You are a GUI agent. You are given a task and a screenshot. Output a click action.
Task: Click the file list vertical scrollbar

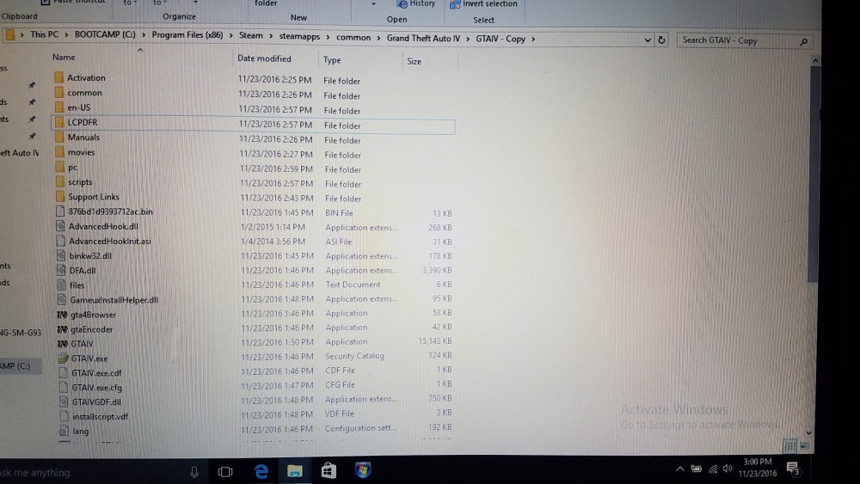click(815, 175)
